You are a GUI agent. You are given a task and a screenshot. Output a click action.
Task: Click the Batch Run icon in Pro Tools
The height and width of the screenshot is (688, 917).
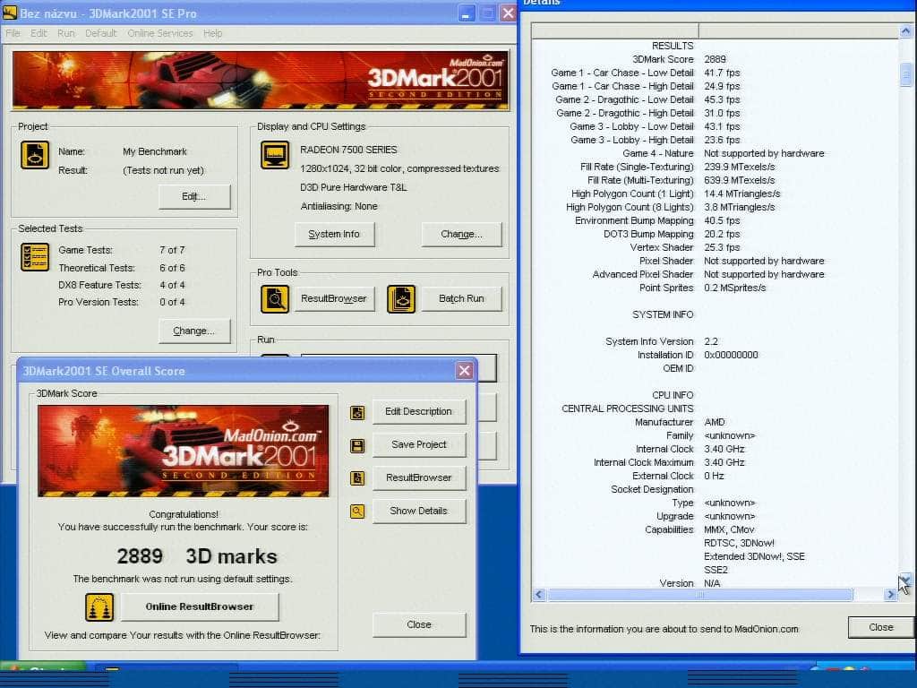coord(401,299)
